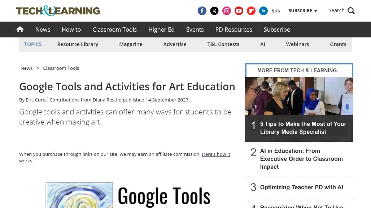This screenshot has height=208, width=371.
Task: Open the News menu item
Action: click(43, 30)
